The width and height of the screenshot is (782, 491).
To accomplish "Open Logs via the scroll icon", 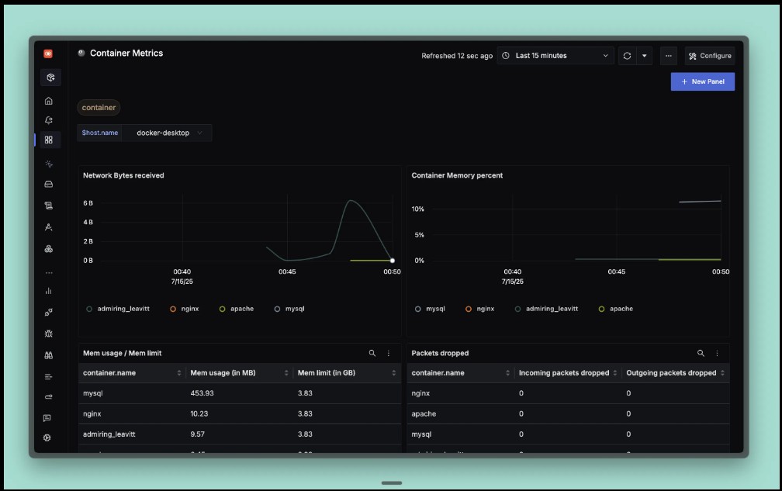I will click(x=48, y=206).
